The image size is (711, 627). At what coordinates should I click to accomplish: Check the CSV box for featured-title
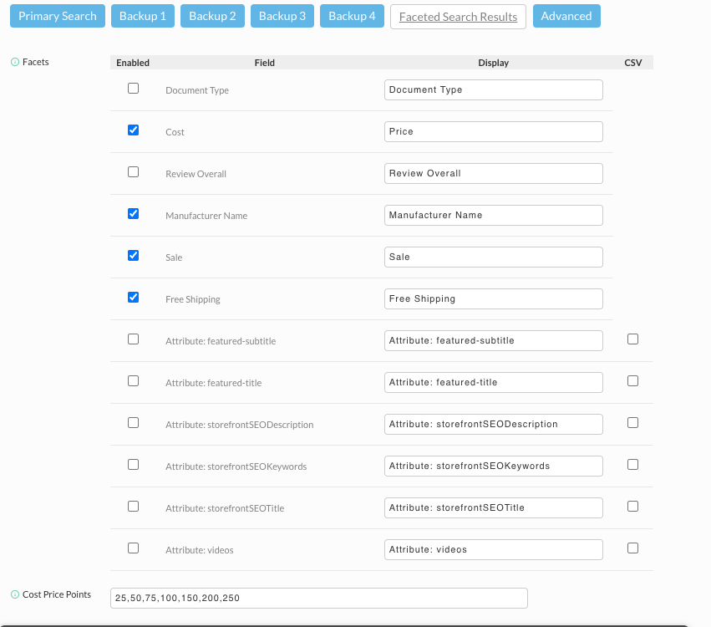pos(633,381)
